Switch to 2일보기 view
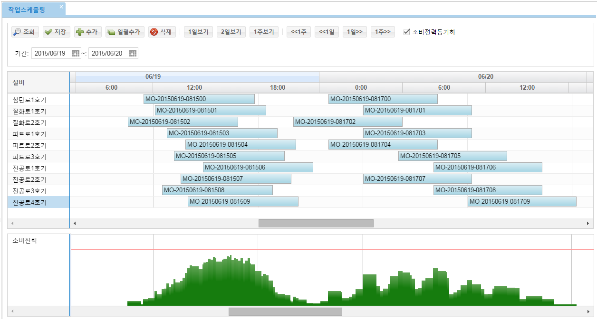The image size is (597, 319). [x=231, y=32]
